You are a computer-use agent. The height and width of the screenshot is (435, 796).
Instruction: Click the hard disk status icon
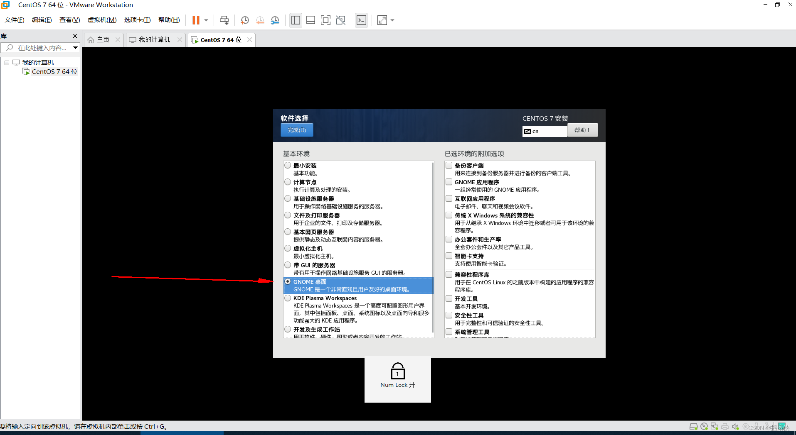693,427
